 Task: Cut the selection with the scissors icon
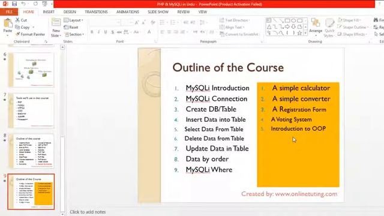click(x=17, y=20)
